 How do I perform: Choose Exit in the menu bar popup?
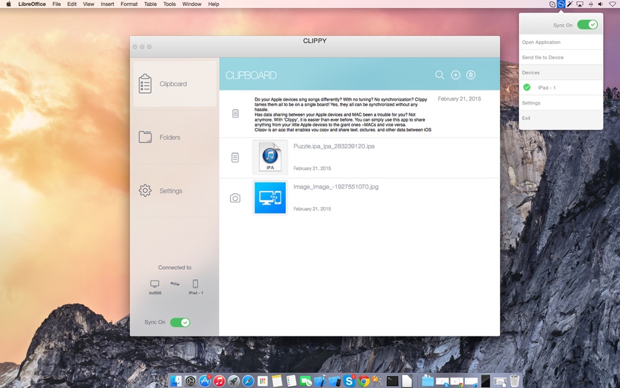point(561,118)
